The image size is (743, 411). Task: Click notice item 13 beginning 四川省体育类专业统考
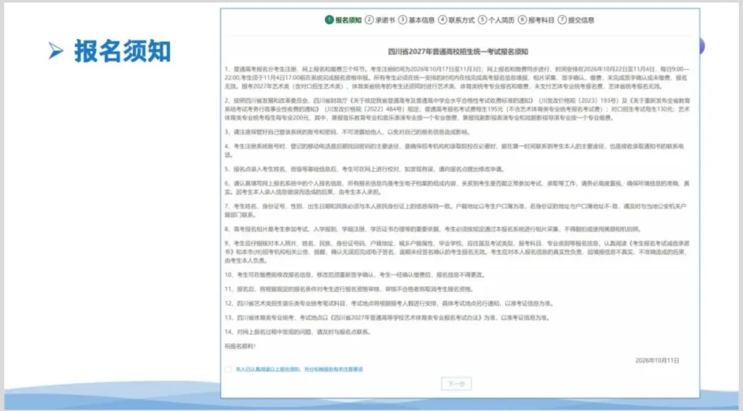(387, 317)
